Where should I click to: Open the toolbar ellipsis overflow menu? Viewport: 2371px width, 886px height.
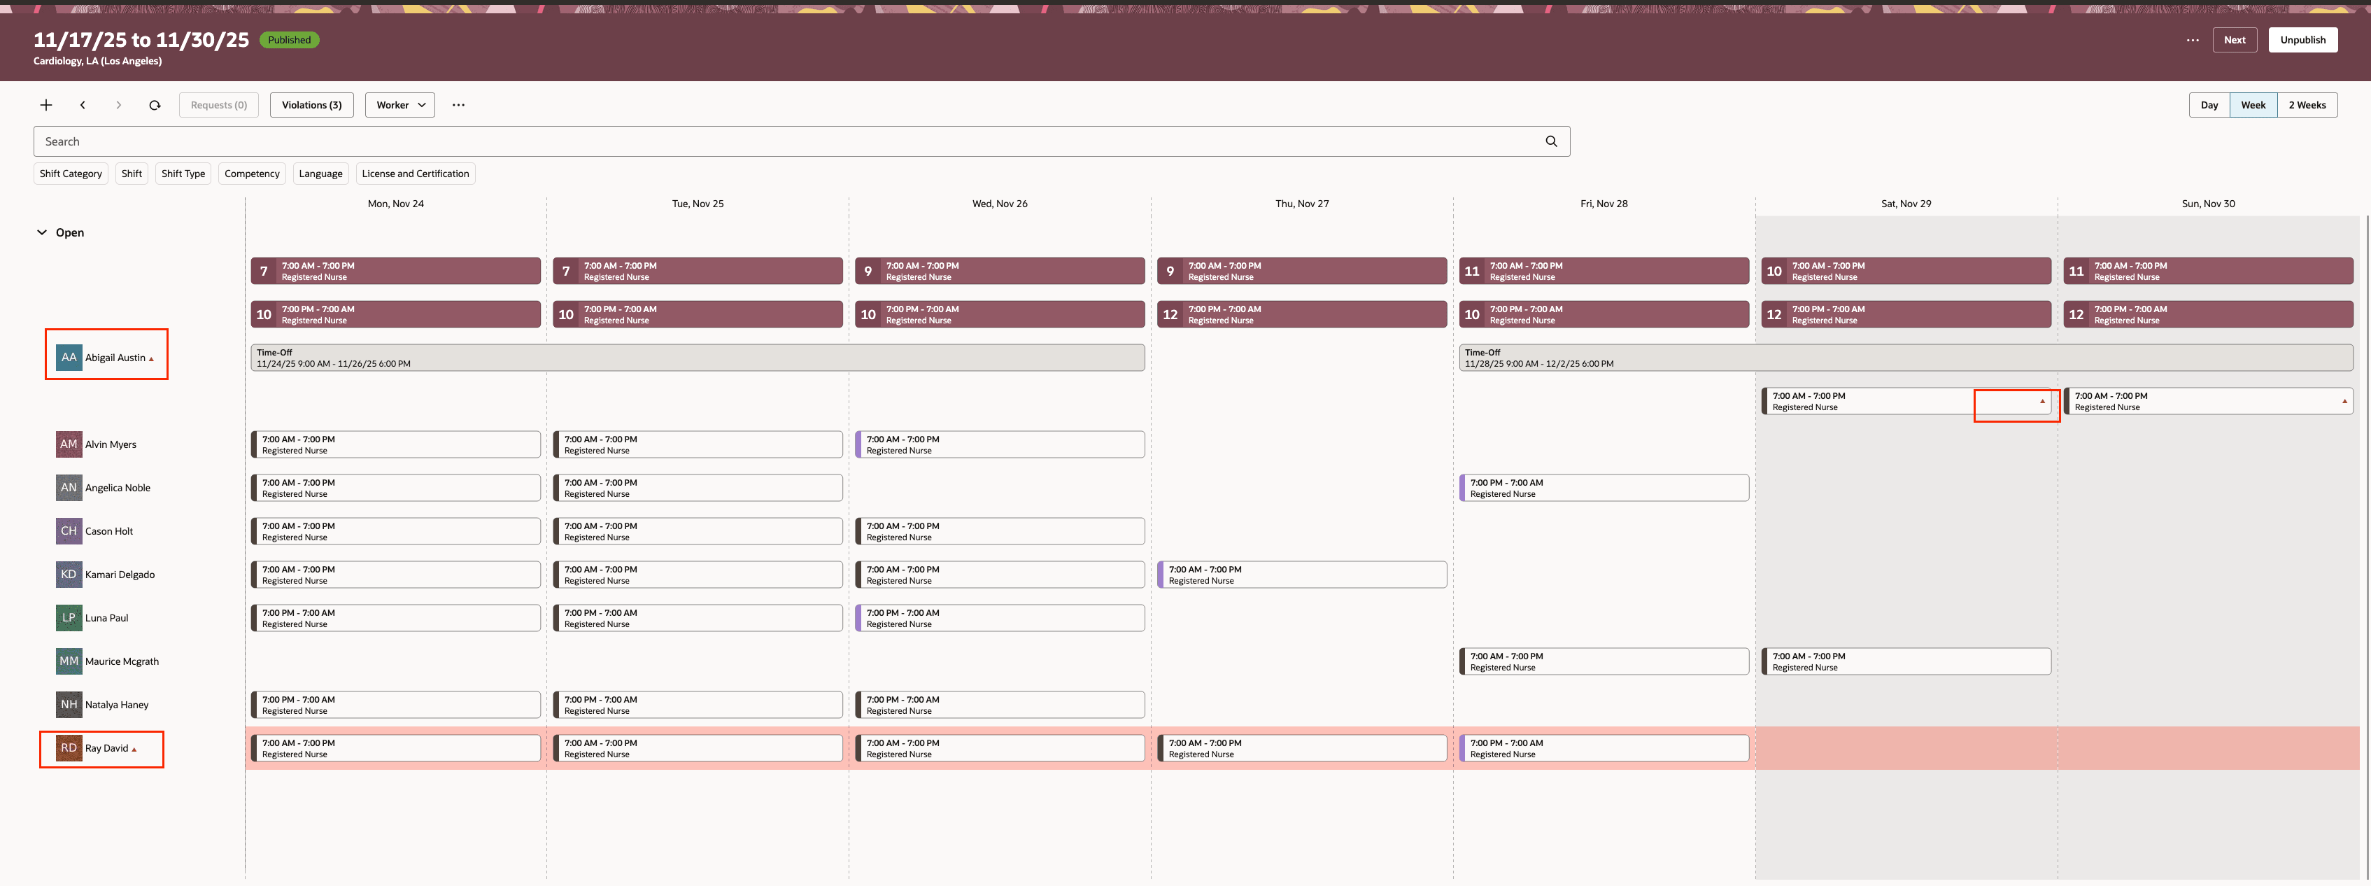pos(458,104)
